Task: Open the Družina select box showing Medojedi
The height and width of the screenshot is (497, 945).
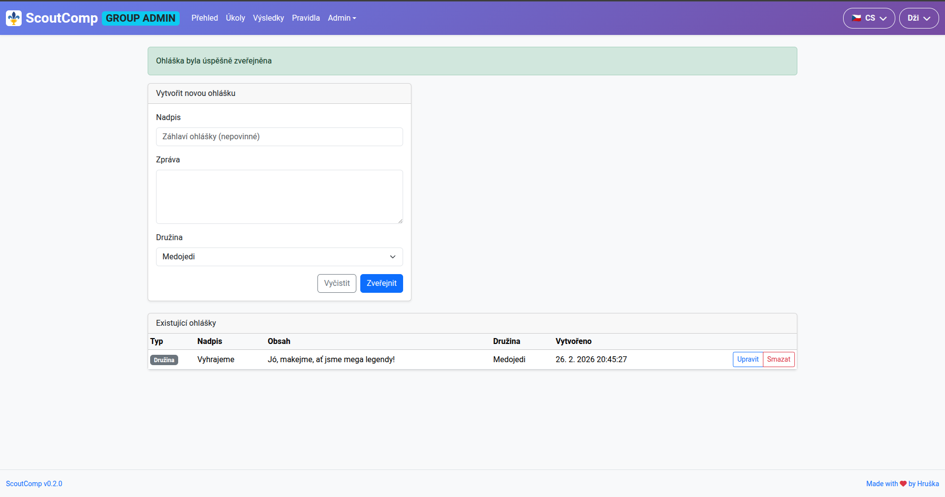Action: [x=279, y=257]
